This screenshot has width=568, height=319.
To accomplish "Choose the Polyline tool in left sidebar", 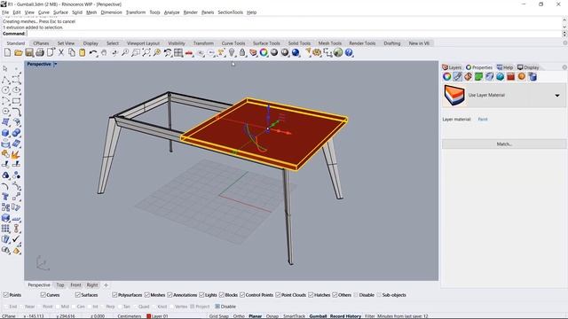I will (x=6, y=80).
